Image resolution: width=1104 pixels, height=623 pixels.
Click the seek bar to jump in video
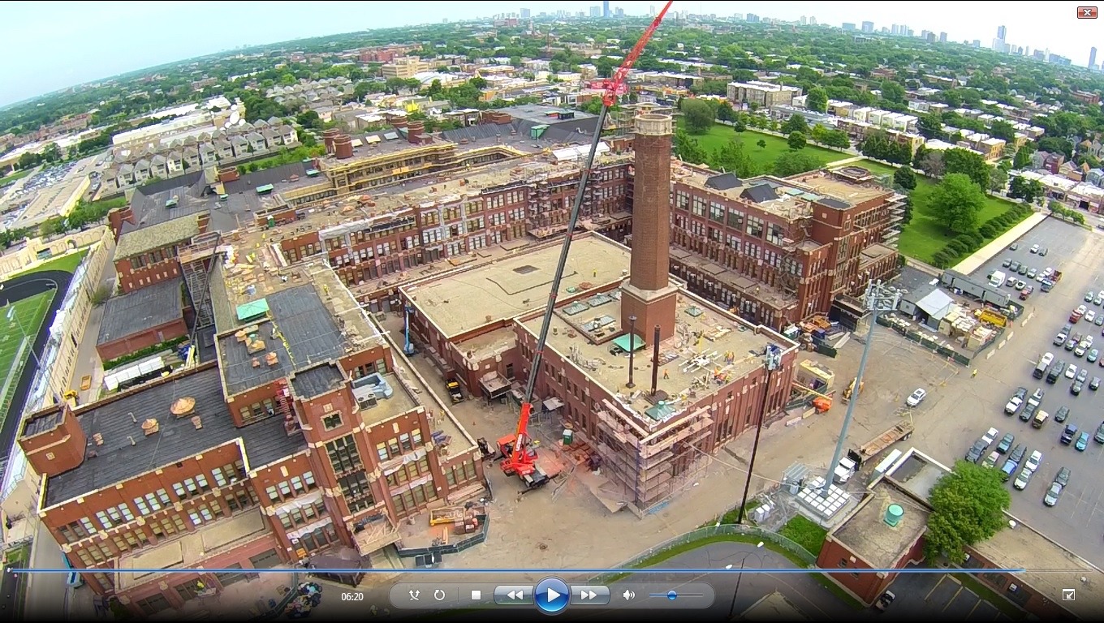552,570
